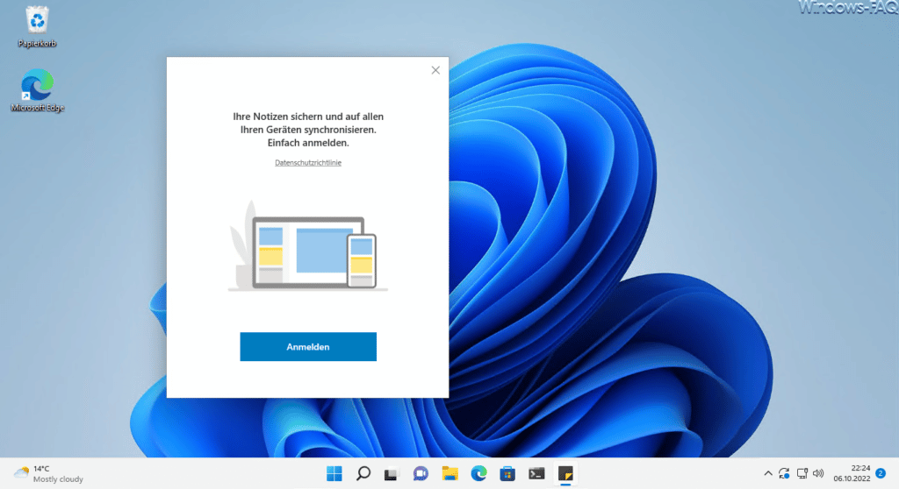Image resolution: width=899 pixels, height=489 pixels.
Task: Launch the Chat app from taskbar
Action: tap(421, 473)
